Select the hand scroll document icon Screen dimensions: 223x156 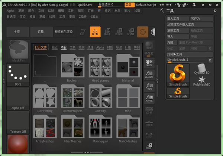coord(149,63)
